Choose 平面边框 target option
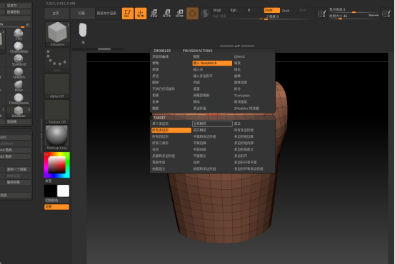 199,143
